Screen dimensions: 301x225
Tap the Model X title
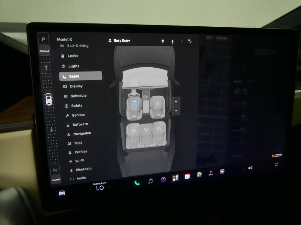pos(64,40)
